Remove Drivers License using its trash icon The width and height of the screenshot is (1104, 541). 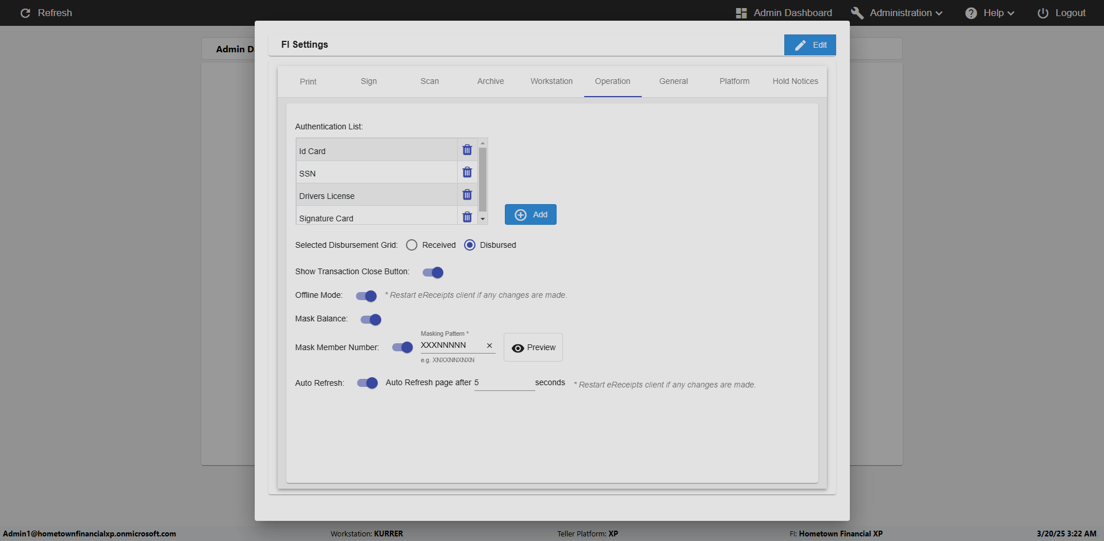467,195
